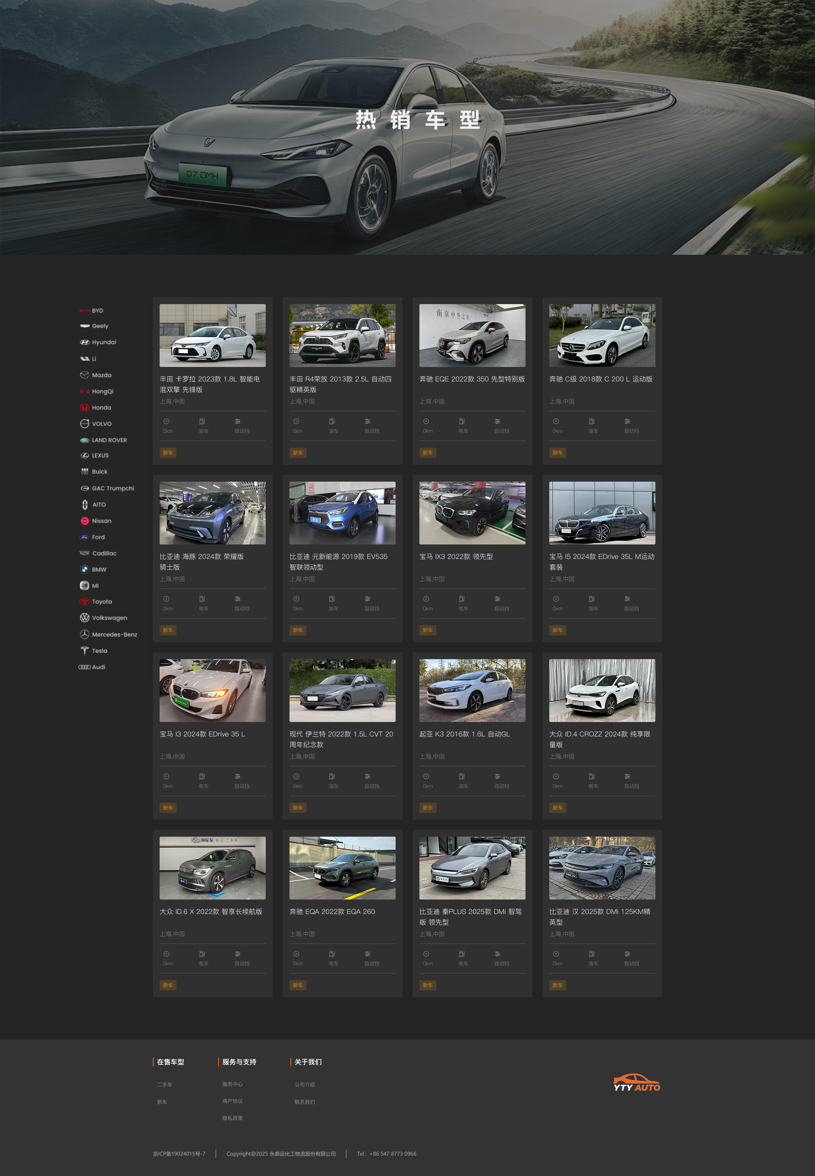Open the 宝马 IX3 2022款 listing title
Screen dimensions: 815x1176
455,556
